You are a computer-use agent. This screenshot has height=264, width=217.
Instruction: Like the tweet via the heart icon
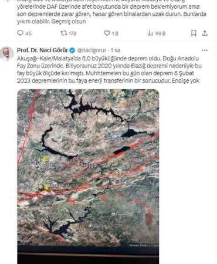[x=107, y=33]
